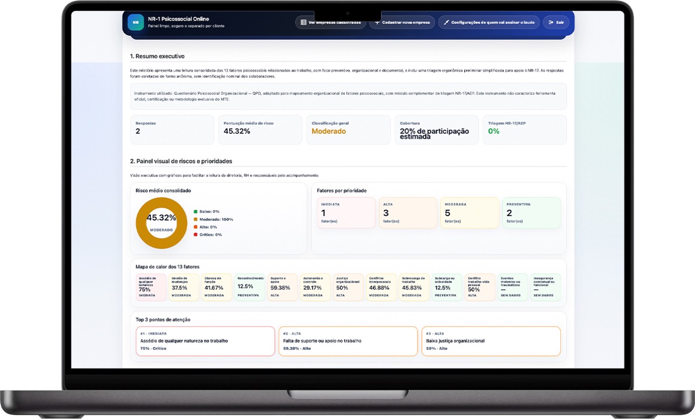This screenshot has height=419, width=695.
Task: Click the Mapa de calor dos 13 fatores title
Action: pyautogui.click(x=168, y=267)
